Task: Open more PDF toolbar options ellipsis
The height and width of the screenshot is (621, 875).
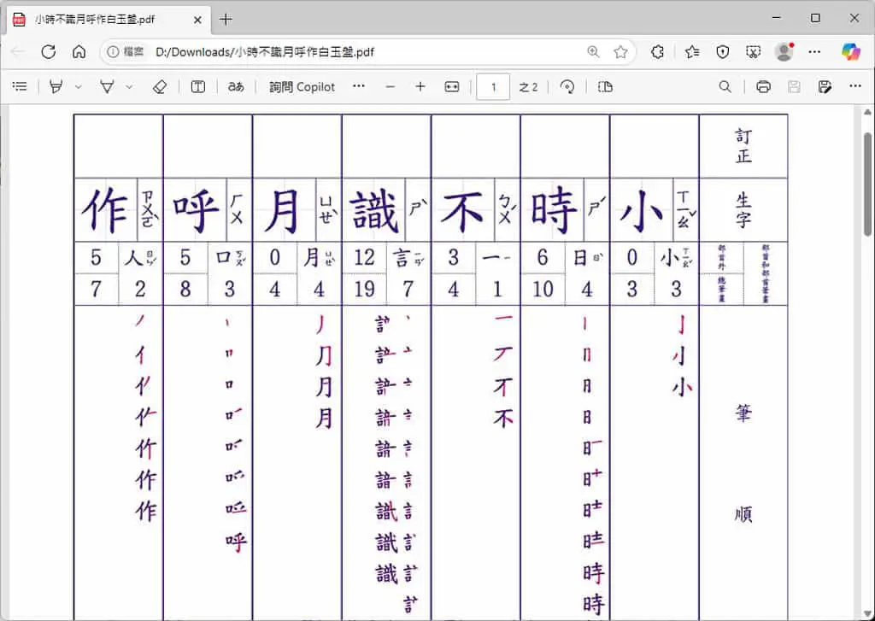Action: 855,86
